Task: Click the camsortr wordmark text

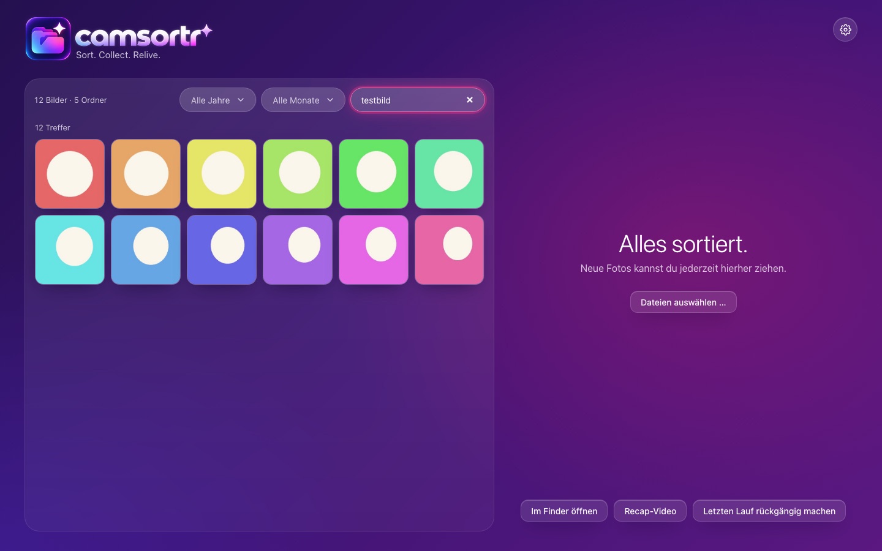Action: [x=143, y=36]
